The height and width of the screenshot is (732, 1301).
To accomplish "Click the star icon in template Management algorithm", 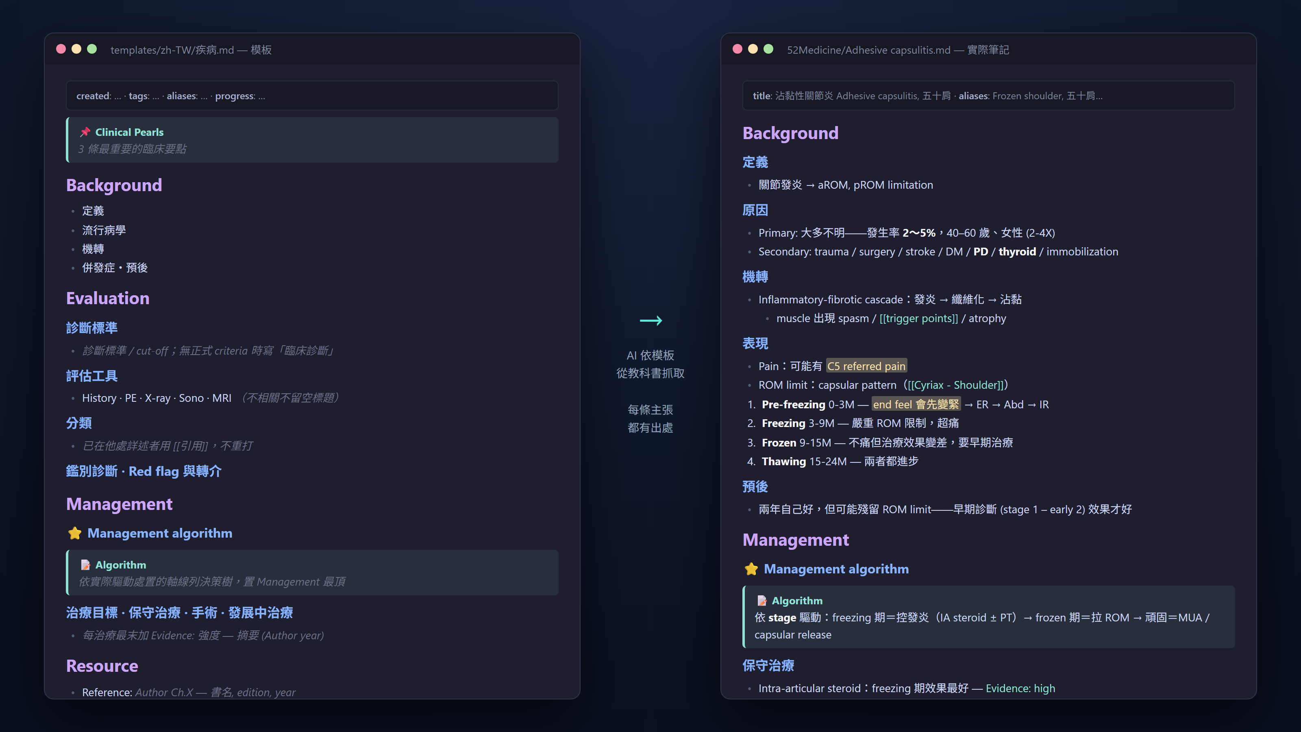I will pos(75,533).
